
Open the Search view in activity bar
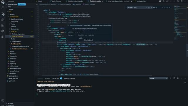pos(3,8)
